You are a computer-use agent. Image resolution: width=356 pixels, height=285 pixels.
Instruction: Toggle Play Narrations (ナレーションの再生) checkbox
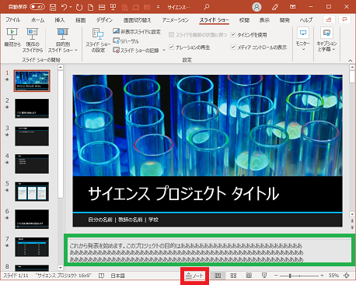click(x=171, y=47)
